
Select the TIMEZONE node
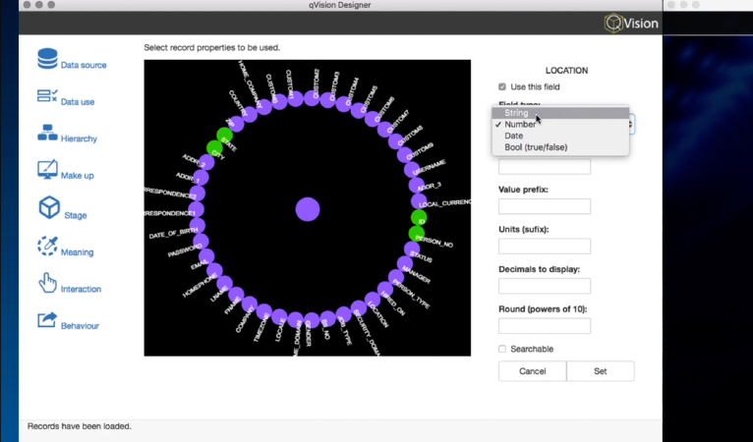pos(264,312)
